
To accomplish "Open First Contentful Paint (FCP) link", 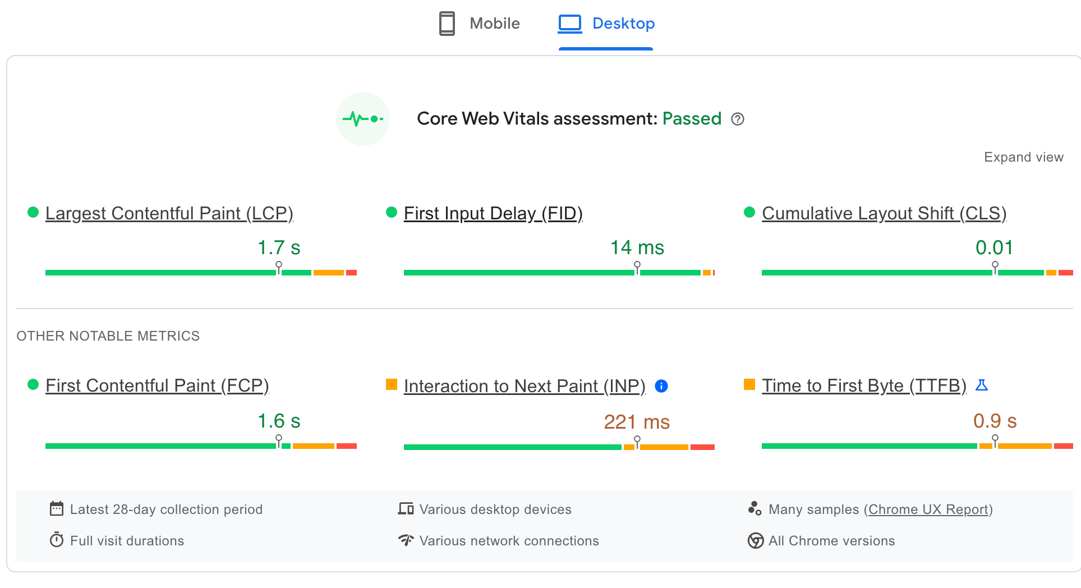I will 157,385.
